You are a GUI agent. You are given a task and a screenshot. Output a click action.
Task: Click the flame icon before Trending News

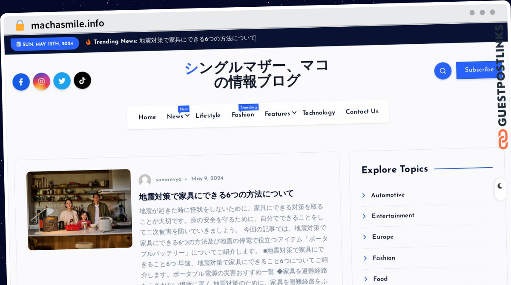click(88, 42)
